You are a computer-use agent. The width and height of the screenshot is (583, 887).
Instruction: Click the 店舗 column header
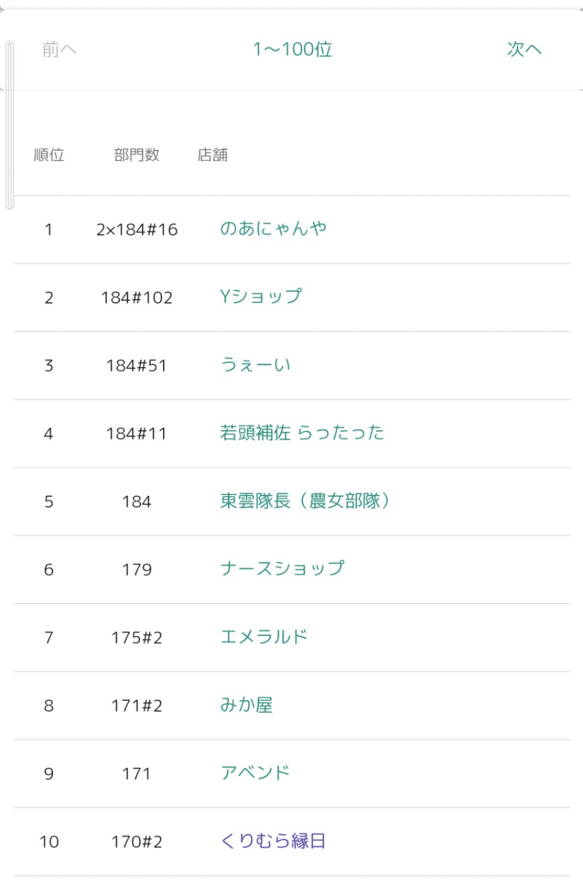tap(212, 155)
